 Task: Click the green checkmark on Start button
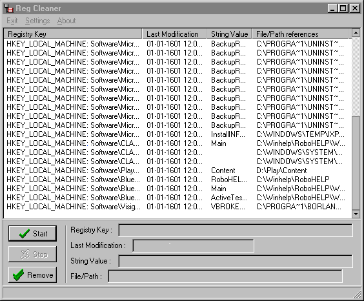(25, 233)
